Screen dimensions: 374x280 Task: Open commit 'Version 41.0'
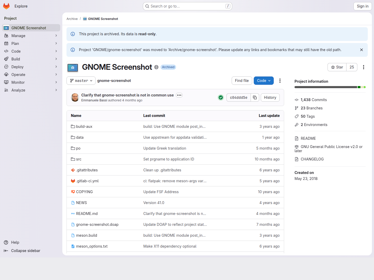coord(154,203)
